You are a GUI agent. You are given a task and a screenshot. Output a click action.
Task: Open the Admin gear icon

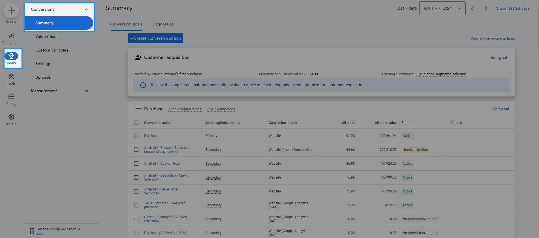coord(11,117)
